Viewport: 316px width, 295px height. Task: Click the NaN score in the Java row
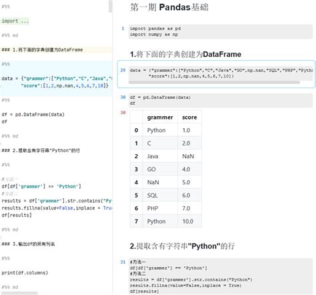[x=188, y=156]
